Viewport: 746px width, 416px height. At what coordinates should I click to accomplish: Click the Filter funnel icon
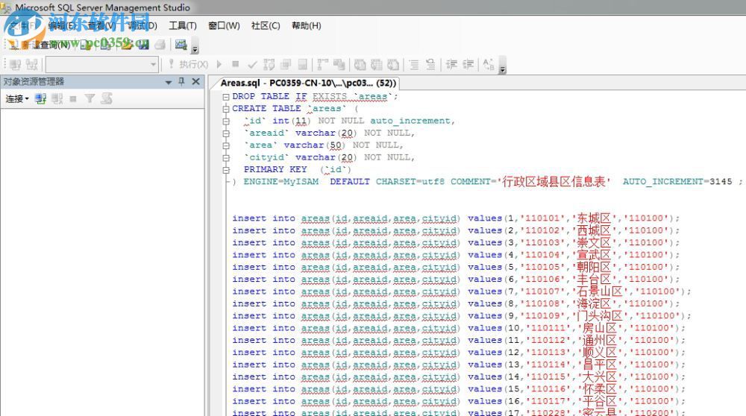[x=90, y=98]
